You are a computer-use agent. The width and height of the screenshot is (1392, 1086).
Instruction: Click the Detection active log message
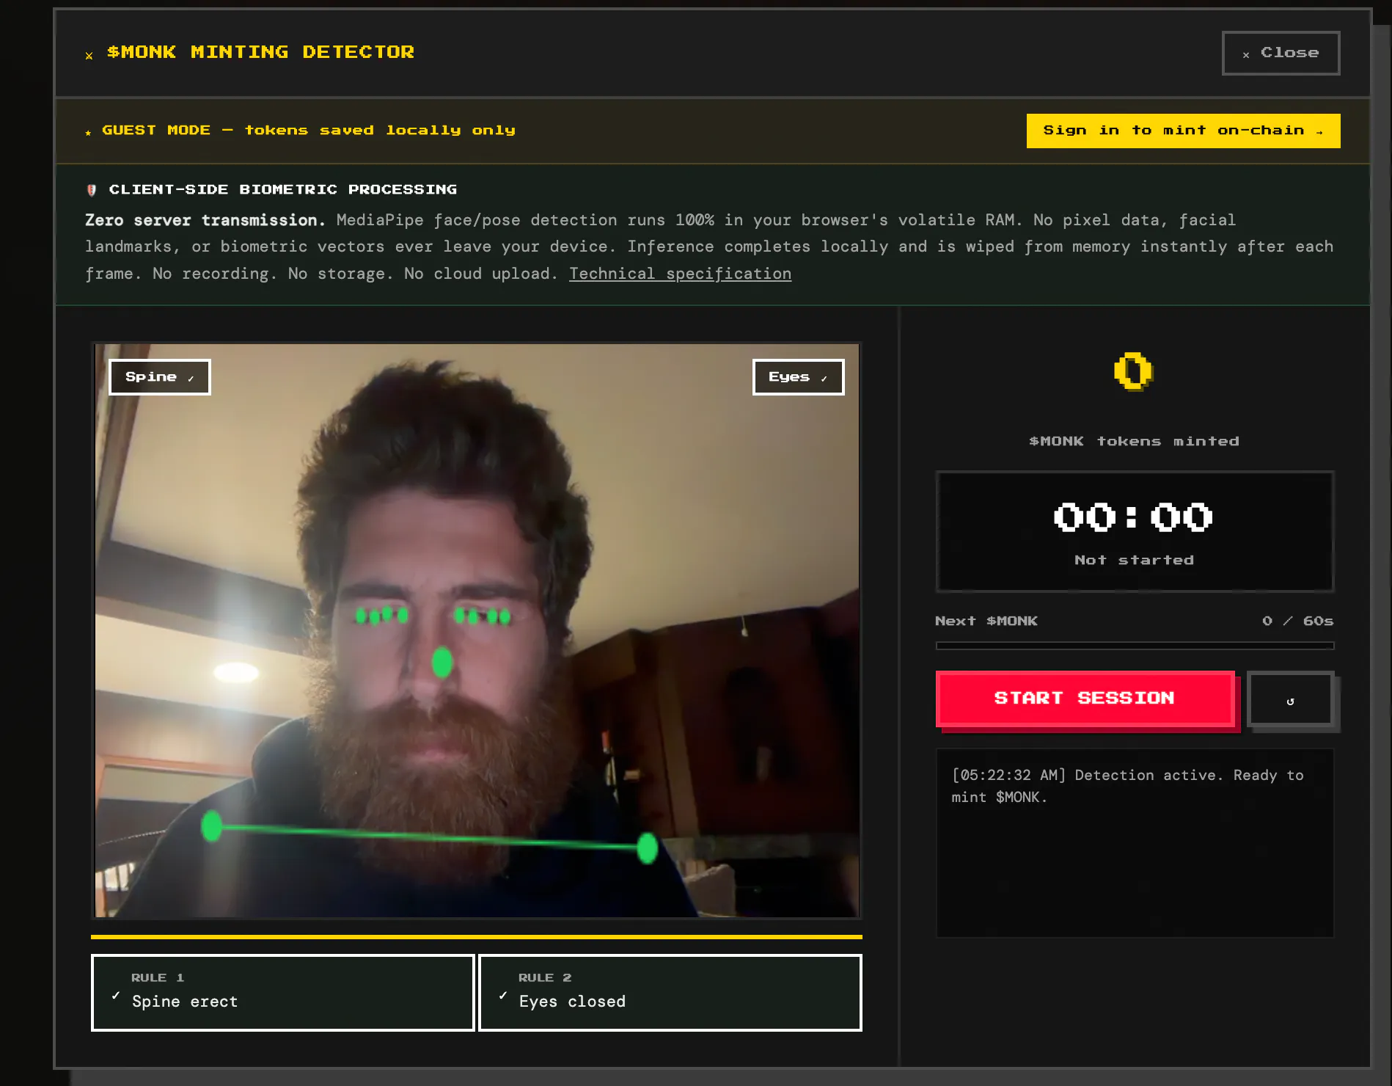(1127, 786)
